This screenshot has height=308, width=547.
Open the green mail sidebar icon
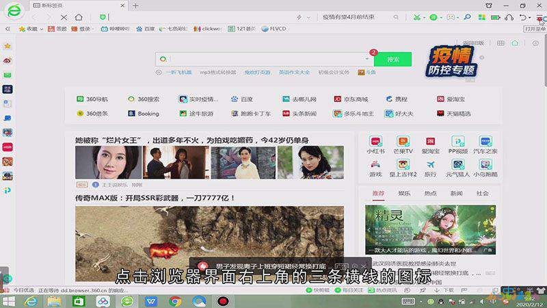8,75
